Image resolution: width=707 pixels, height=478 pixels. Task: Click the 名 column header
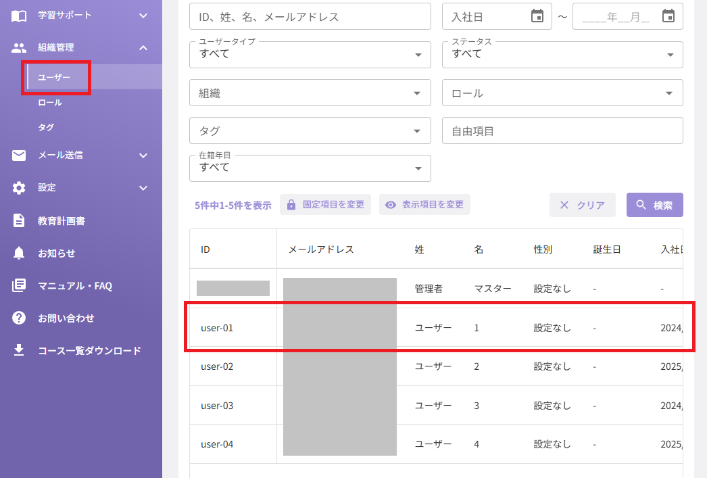click(x=479, y=249)
